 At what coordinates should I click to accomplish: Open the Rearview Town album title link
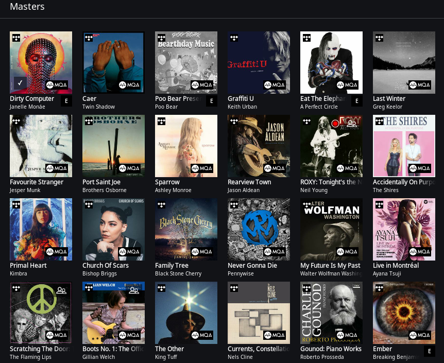249,181
